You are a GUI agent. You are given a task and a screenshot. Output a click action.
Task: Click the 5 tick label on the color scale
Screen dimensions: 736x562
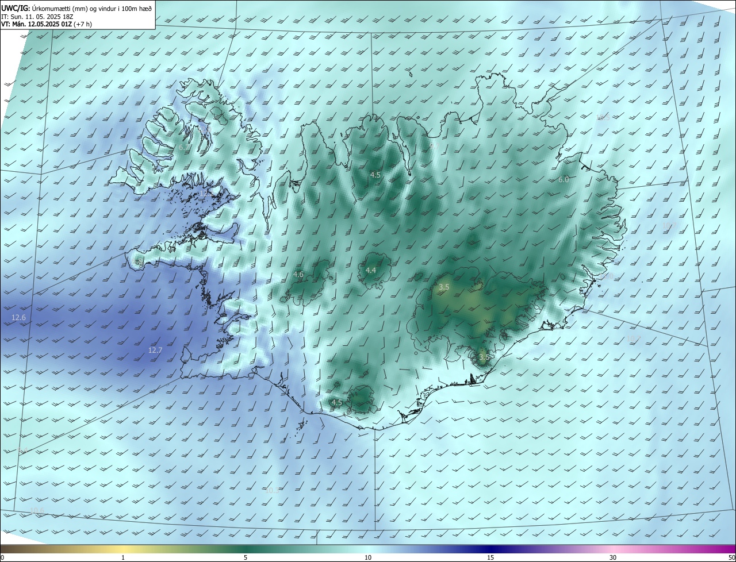(x=246, y=557)
